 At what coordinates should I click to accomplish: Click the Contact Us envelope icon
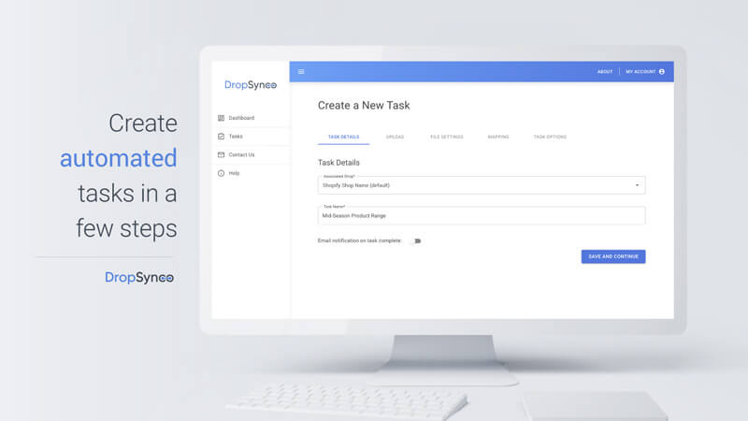[x=221, y=154]
